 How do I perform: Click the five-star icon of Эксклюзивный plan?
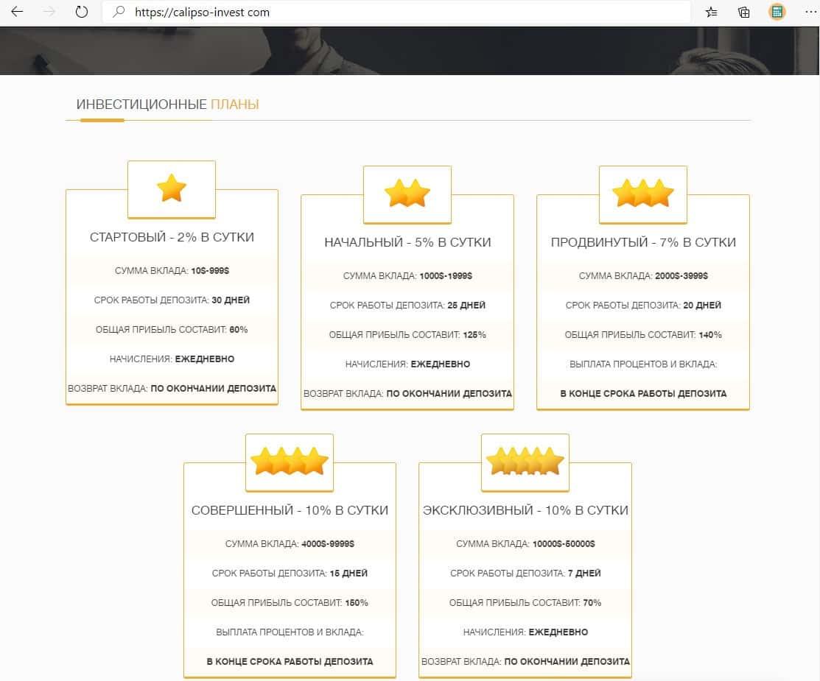tap(525, 461)
